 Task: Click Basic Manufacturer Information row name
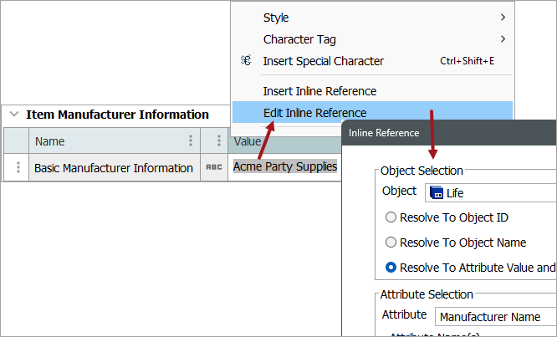(x=114, y=168)
